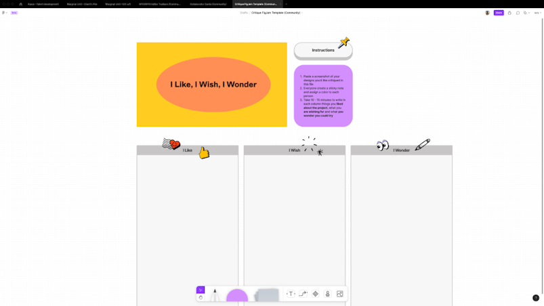Select the Instructions pill label

pyautogui.click(x=323, y=50)
